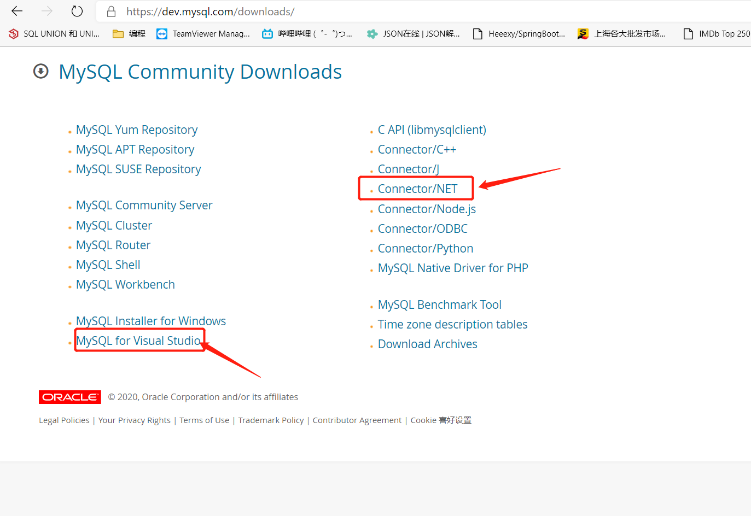751x516 pixels.
Task: Click the browser forward arrow
Action: [47, 11]
